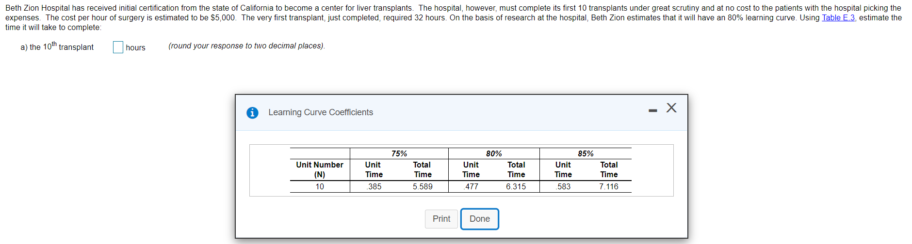
Task: Select the unit number 10 row cell
Action: pyautogui.click(x=320, y=186)
